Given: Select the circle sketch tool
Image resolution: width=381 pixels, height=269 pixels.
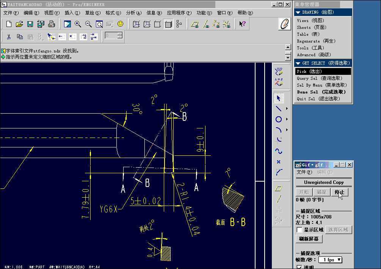Looking at the screenshot, I should pyautogui.click(x=279, y=119).
